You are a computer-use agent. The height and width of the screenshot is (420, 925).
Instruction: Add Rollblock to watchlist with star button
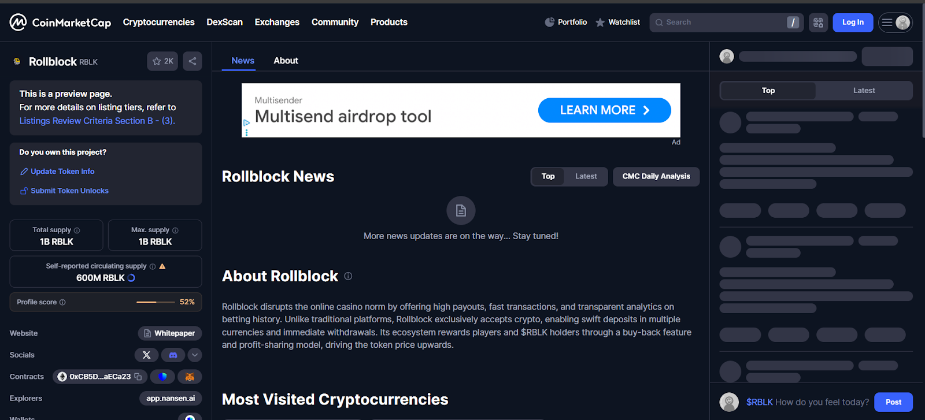(162, 61)
